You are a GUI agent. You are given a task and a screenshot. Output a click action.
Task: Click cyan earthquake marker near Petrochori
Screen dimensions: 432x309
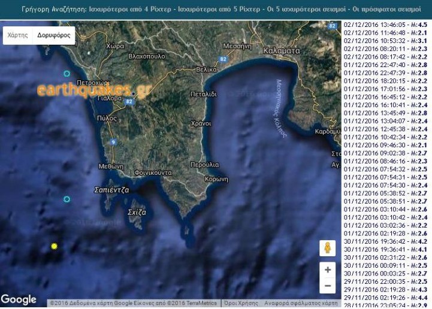click(67, 74)
